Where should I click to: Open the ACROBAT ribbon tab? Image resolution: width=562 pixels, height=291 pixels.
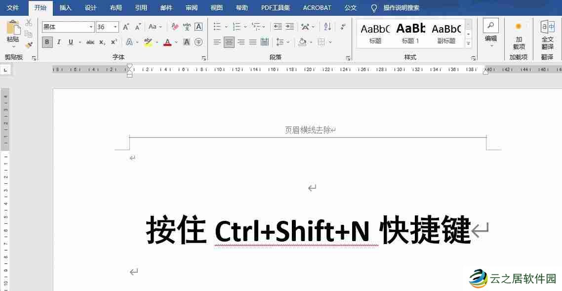(317, 7)
